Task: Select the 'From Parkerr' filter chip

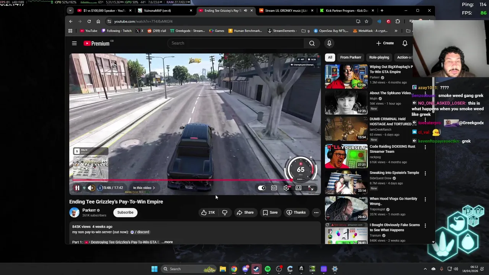Action: coord(351,57)
